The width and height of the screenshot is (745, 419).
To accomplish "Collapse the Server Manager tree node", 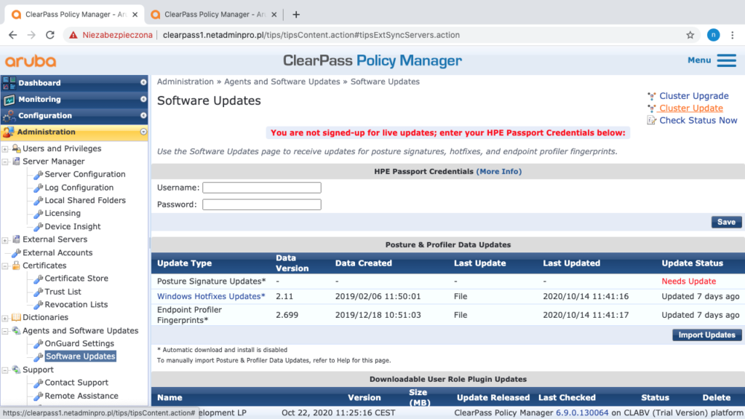I will tap(6, 161).
